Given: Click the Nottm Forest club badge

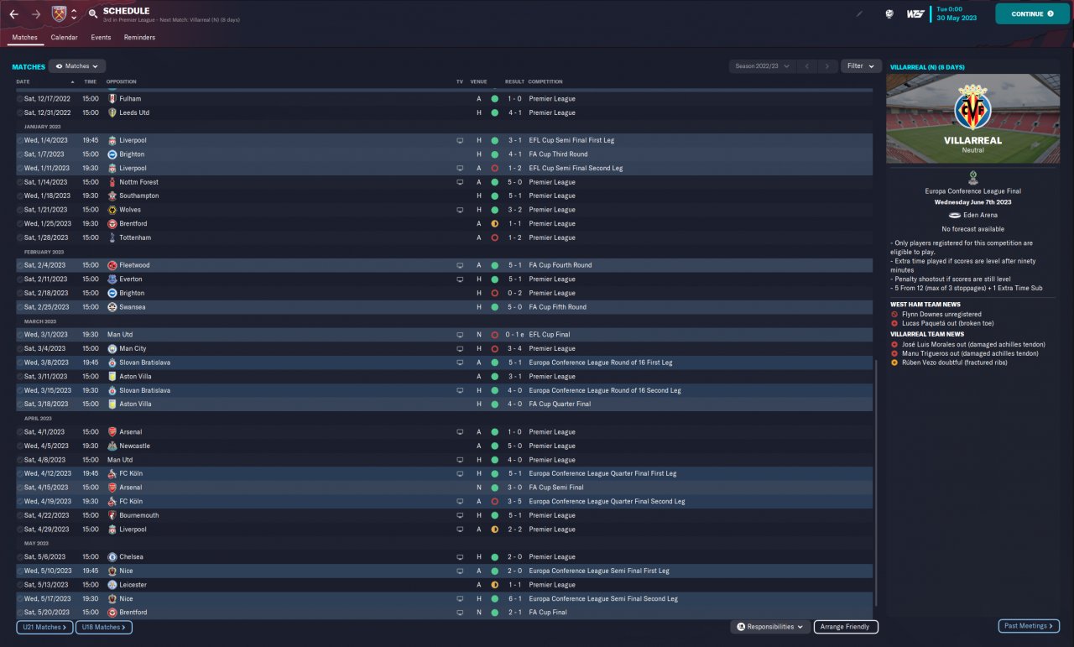Looking at the screenshot, I should (x=112, y=182).
